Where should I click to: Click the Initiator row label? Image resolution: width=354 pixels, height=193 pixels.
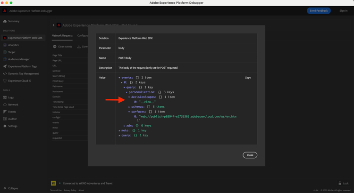pos(56,112)
